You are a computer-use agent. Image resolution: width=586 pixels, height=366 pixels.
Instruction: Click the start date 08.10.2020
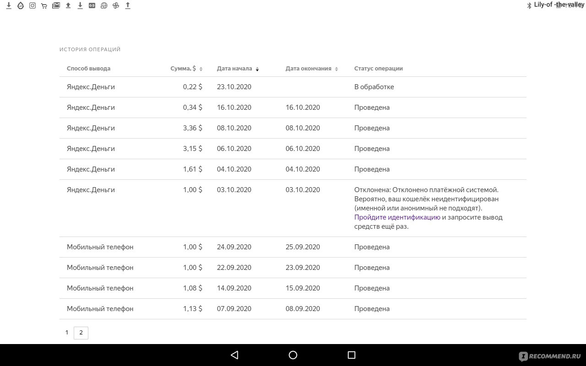point(234,128)
